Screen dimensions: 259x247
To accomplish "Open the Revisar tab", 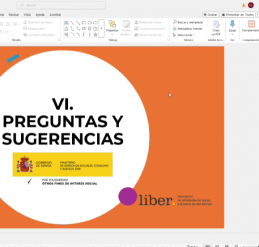I will point(14,15).
